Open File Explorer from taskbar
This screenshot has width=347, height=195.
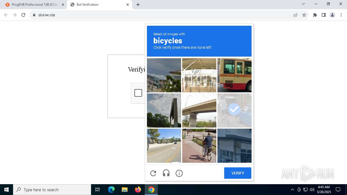pyautogui.click(x=124, y=190)
